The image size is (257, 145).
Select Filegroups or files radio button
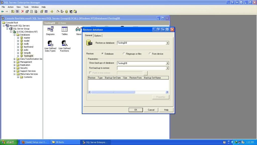tap(124, 54)
